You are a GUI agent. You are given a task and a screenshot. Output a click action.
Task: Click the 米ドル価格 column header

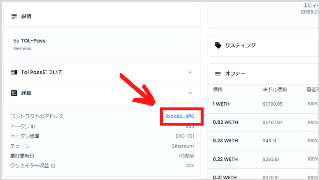(x=275, y=89)
